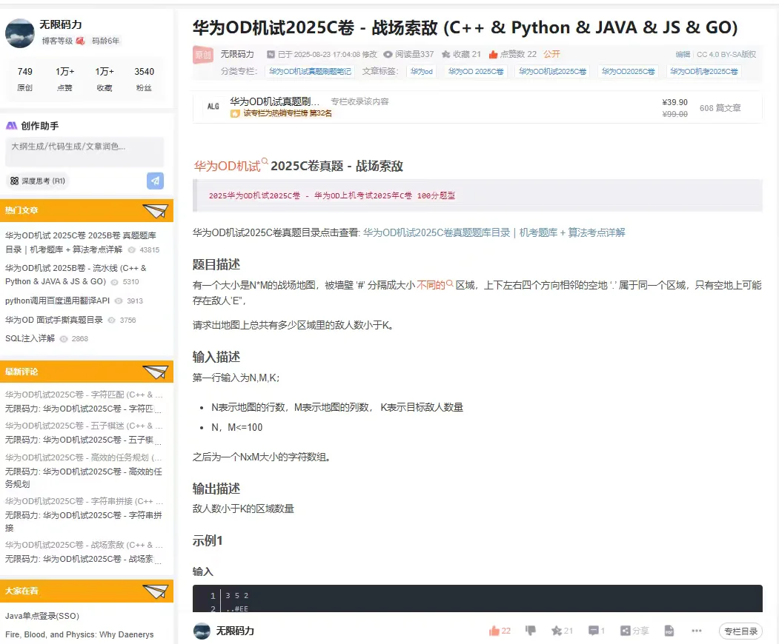The height and width of the screenshot is (644, 779).
Task: Click the star 21 icon in bottom bar
Action: click(x=562, y=631)
